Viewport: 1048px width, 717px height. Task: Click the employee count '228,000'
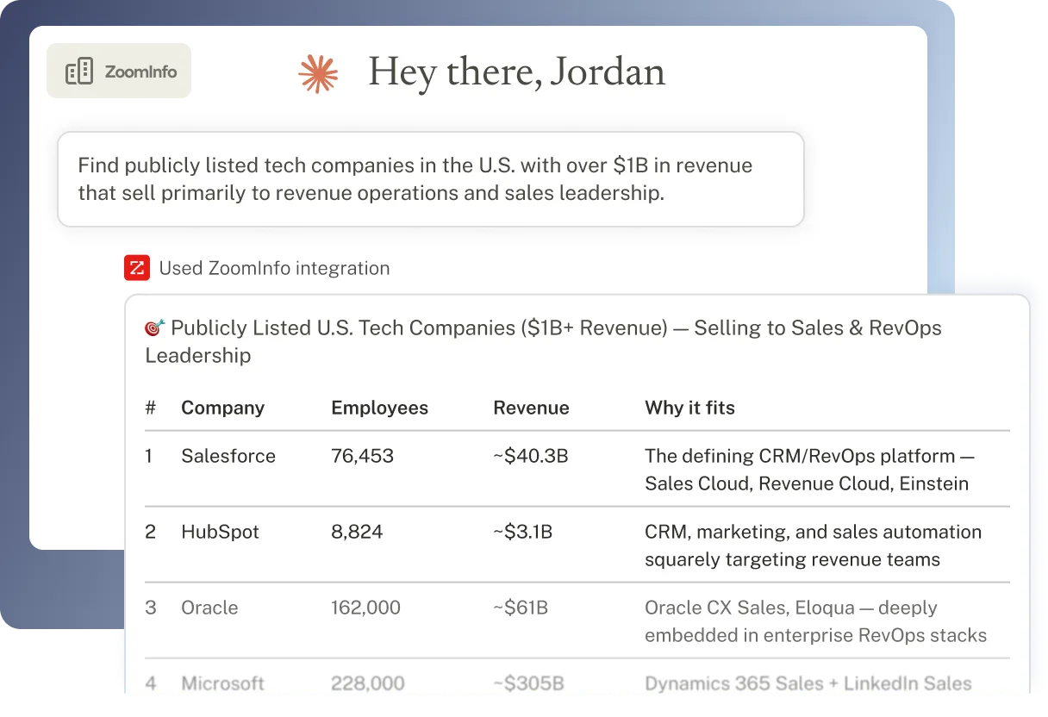[368, 683]
